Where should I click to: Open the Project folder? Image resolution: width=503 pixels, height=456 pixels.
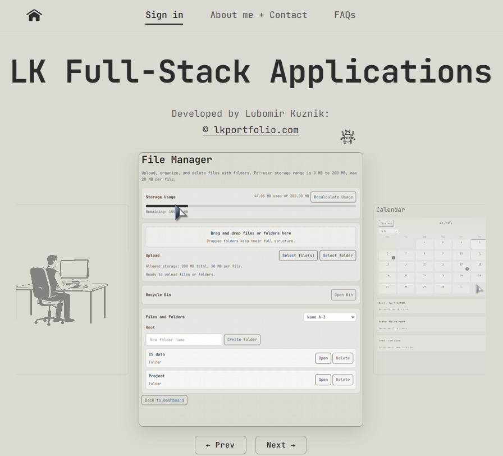click(323, 380)
